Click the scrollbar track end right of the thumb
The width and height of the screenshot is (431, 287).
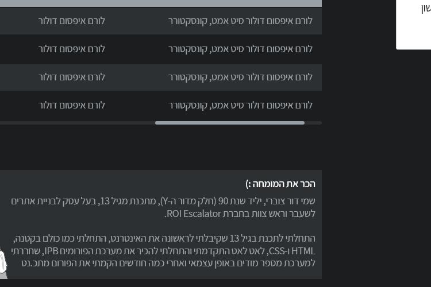[313, 123]
